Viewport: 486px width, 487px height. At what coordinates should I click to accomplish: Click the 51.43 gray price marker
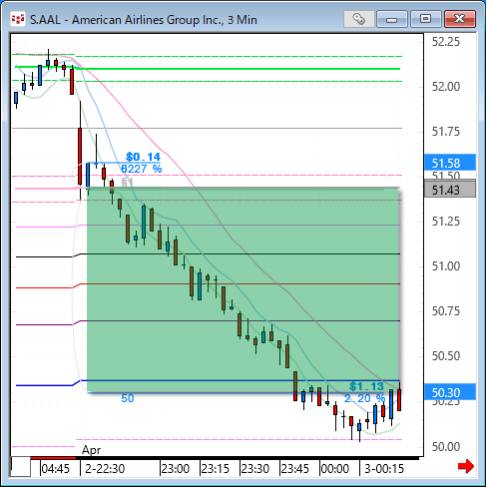point(450,190)
